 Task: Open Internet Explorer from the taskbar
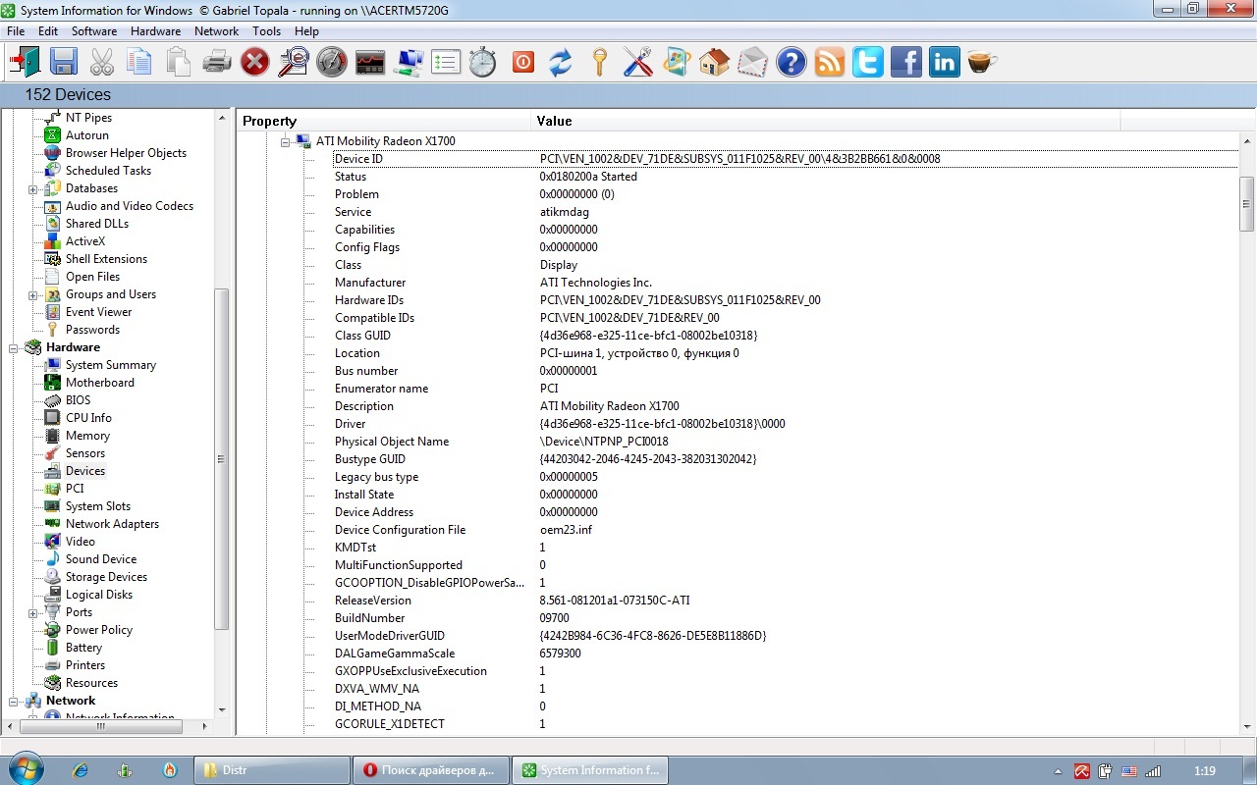pyautogui.click(x=80, y=770)
